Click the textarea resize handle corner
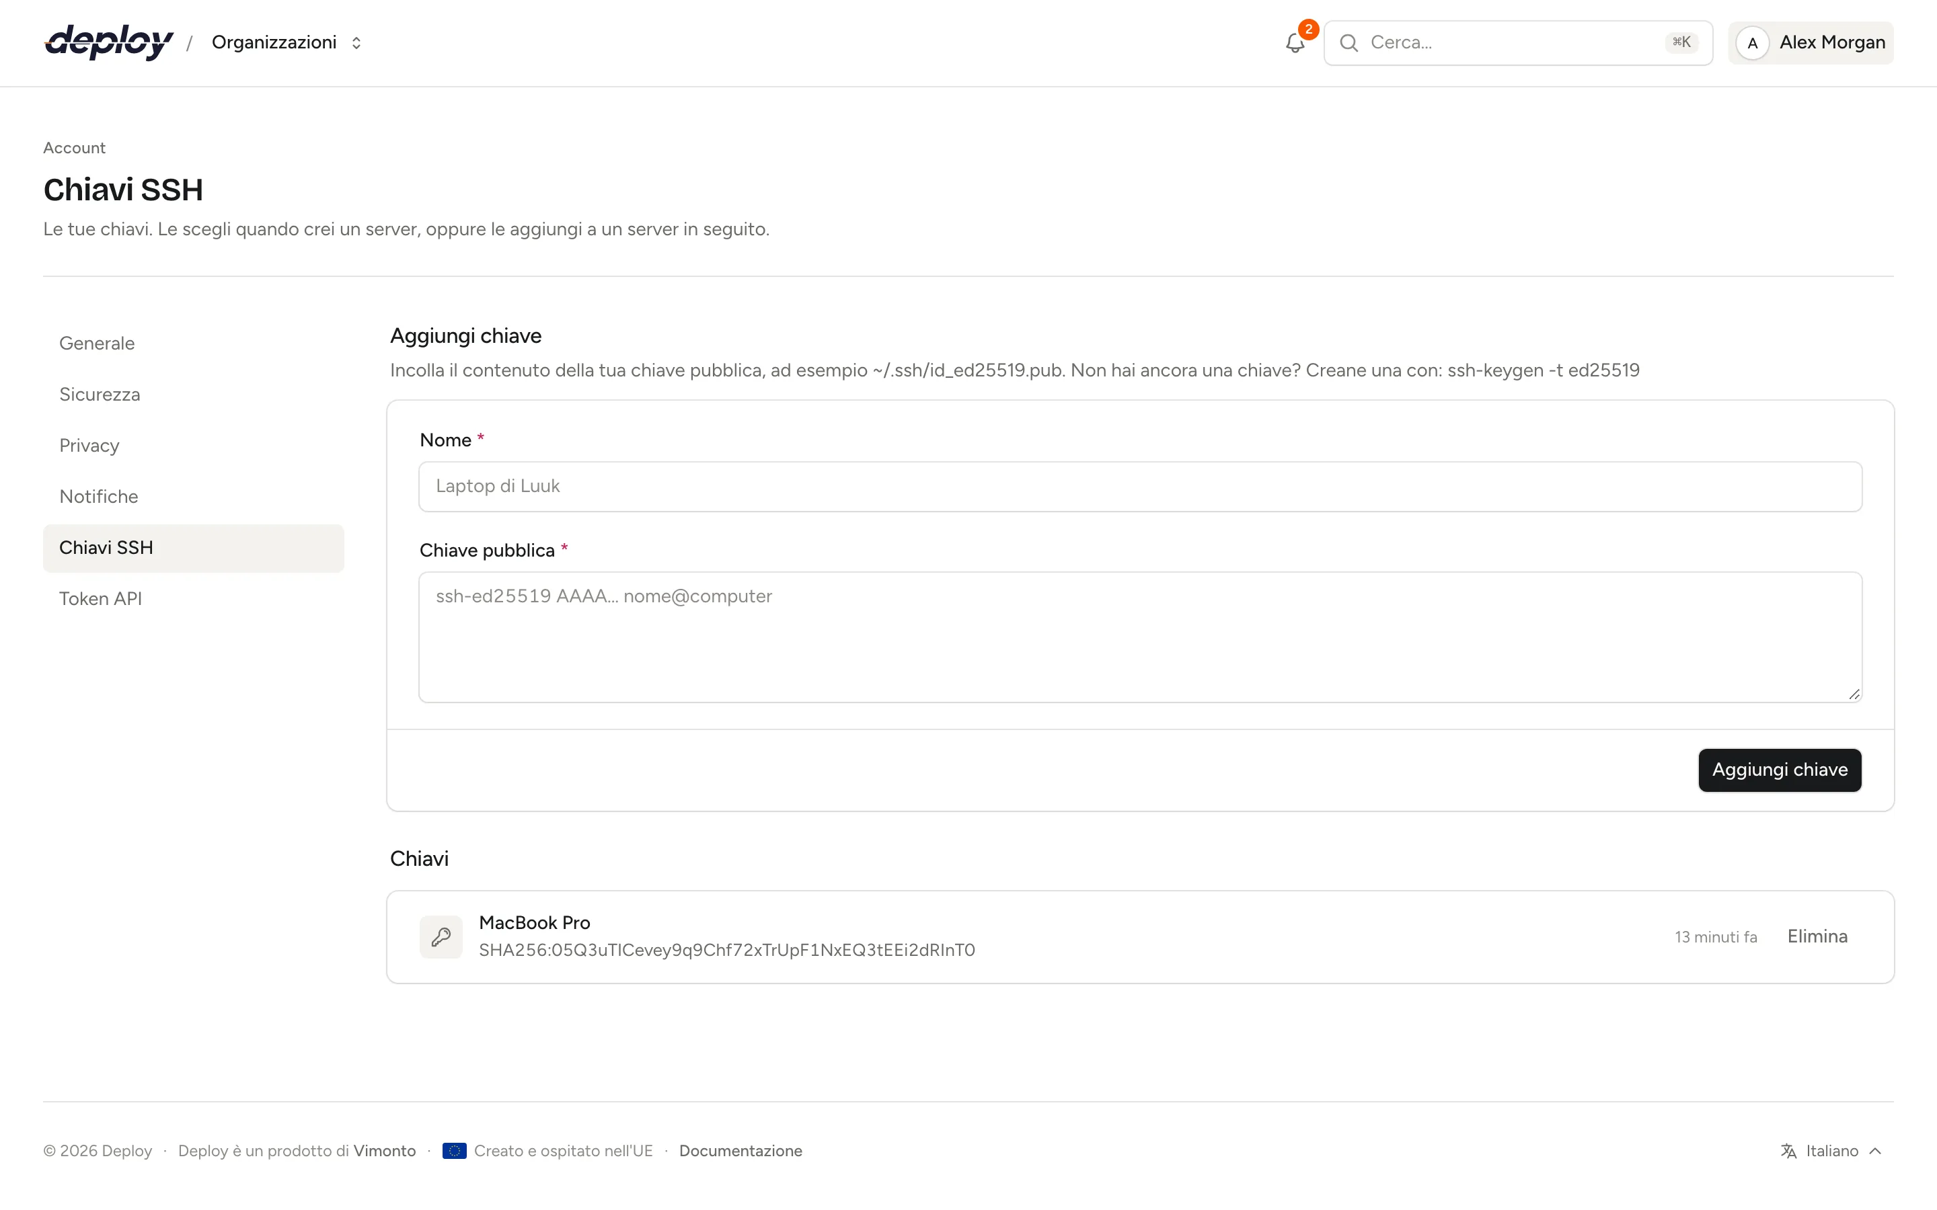Screen dimensions: 1937x1210 click(x=1854, y=694)
